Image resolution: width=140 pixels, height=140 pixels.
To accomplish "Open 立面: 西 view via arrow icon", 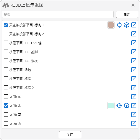I will click(134, 123).
